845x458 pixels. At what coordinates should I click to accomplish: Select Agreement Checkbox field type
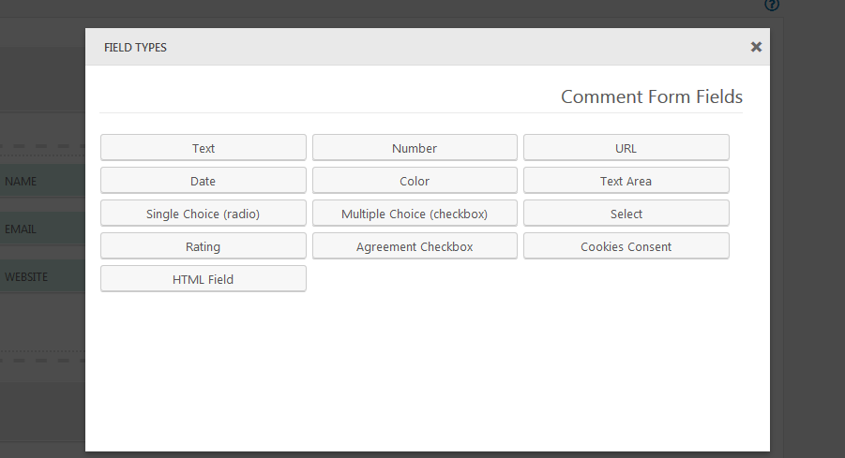[x=415, y=246]
